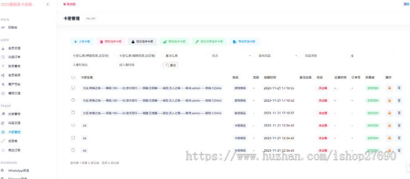
Task: Open 提现管理 via its sidebar icon
Action: point(3,93)
